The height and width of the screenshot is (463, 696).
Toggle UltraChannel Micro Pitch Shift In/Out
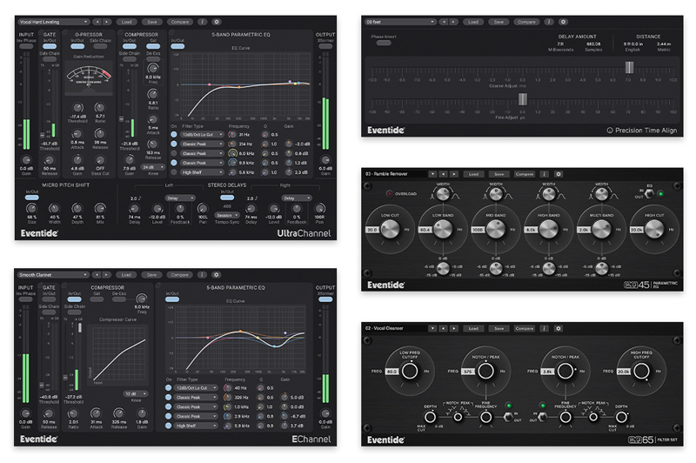click(x=31, y=198)
